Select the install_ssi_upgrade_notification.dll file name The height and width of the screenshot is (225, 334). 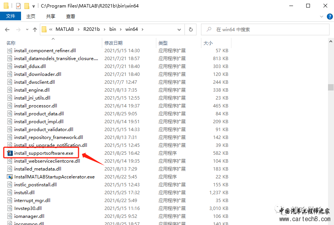[x=51, y=145]
